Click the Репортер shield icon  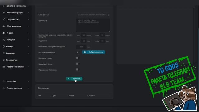(x=3, y=53)
